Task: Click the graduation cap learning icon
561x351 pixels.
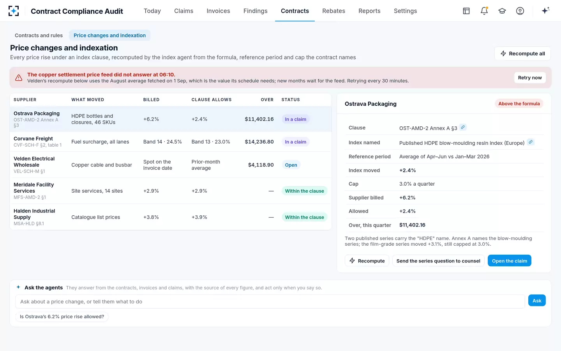Action: tap(502, 11)
